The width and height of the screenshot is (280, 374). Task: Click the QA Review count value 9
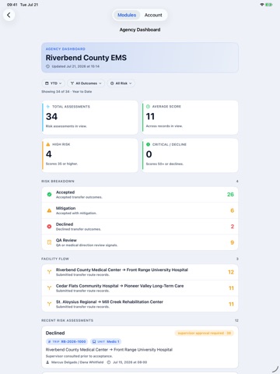tap(233, 242)
